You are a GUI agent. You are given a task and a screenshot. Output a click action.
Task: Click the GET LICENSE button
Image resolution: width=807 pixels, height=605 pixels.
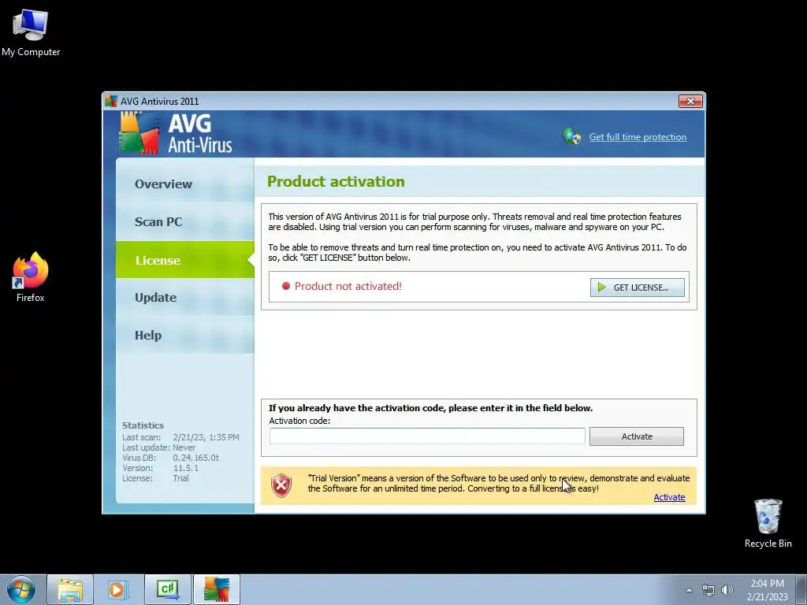pyautogui.click(x=637, y=287)
